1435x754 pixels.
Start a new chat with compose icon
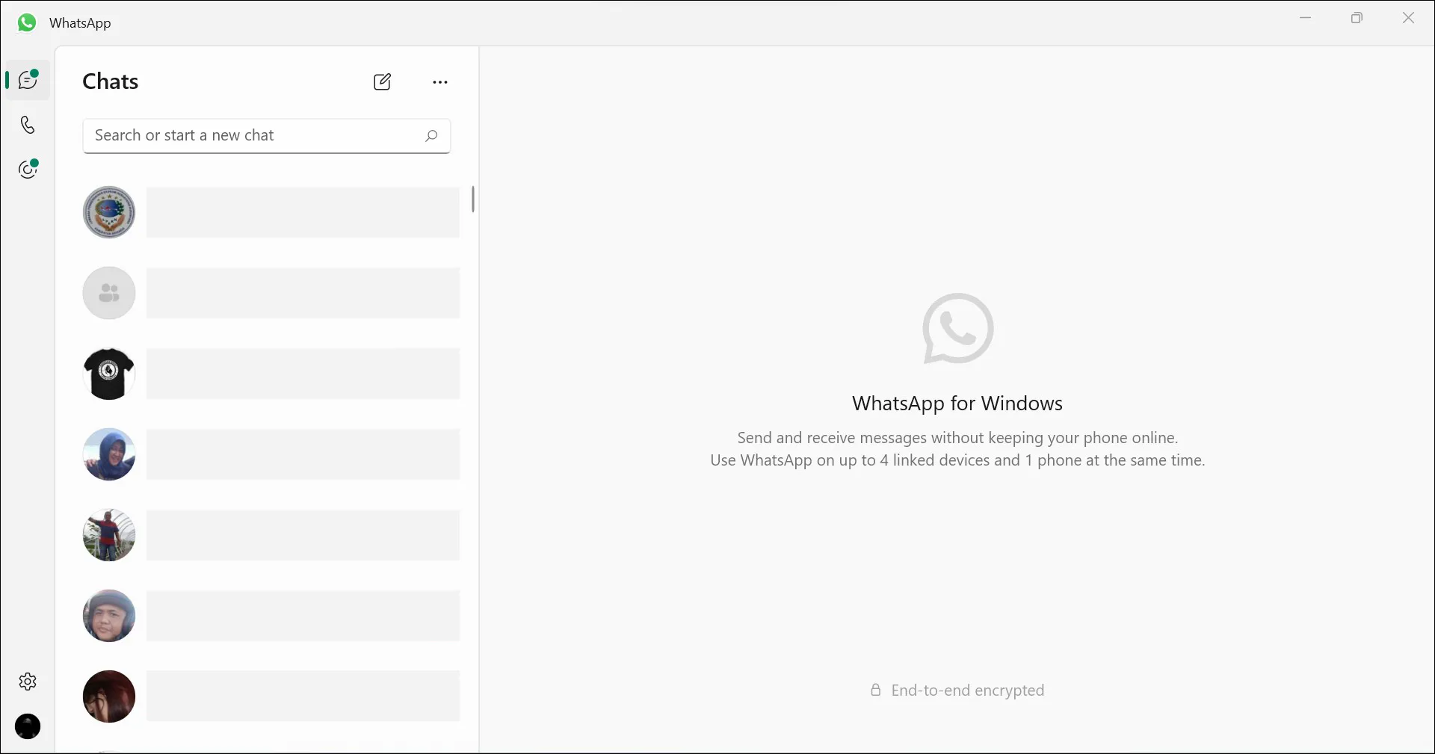[382, 82]
